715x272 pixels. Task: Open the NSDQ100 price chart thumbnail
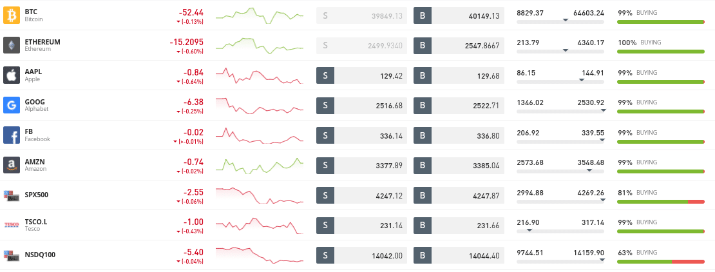260,255
